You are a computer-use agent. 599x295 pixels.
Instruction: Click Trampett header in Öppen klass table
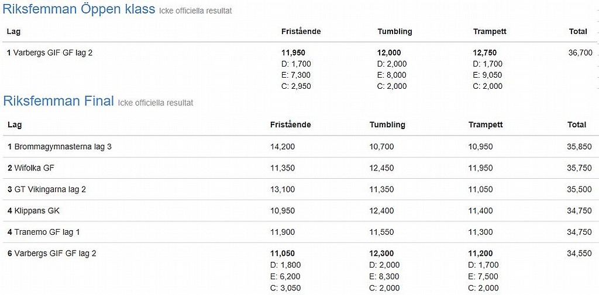490,32
